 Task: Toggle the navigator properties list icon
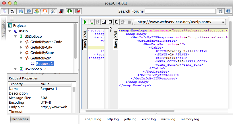[x=11, y=19]
